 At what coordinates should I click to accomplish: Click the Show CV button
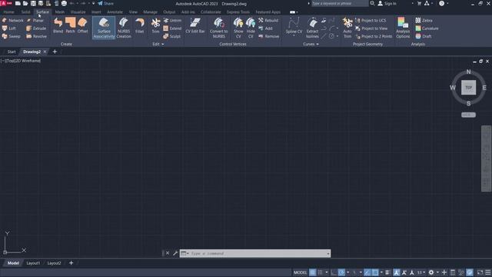coord(238,28)
